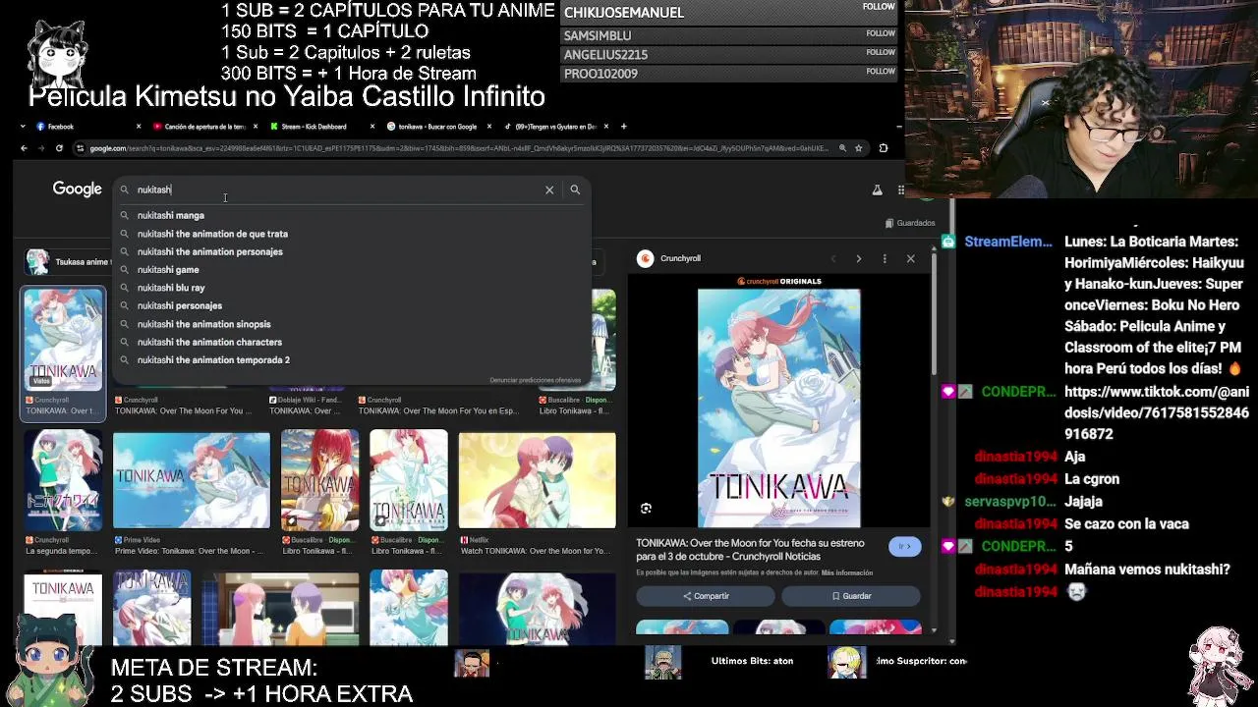Click the Guardar save button

click(x=851, y=596)
